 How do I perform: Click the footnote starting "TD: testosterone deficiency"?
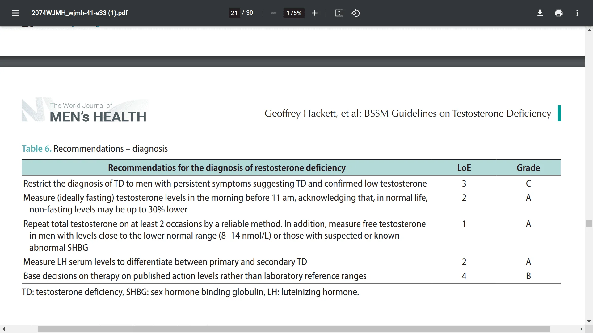click(x=190, y=292)
